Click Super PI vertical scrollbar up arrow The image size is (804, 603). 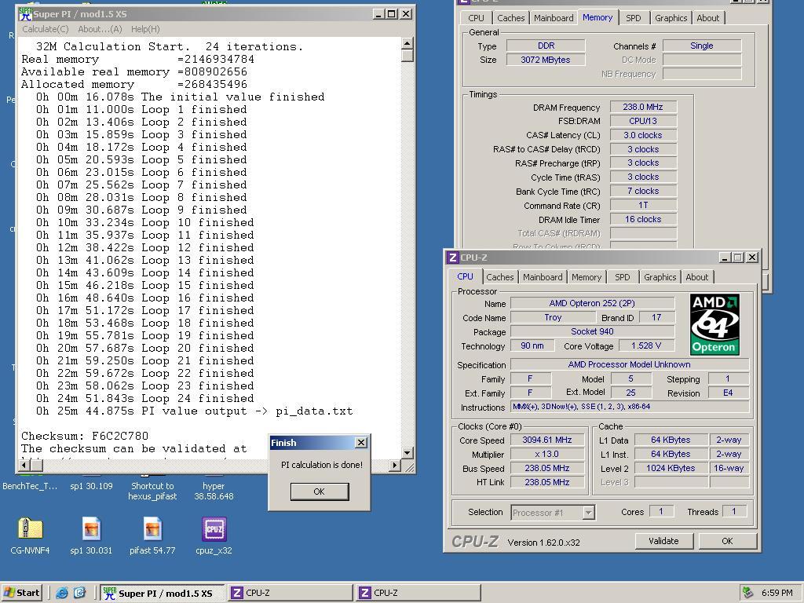[x=407, y=44]
